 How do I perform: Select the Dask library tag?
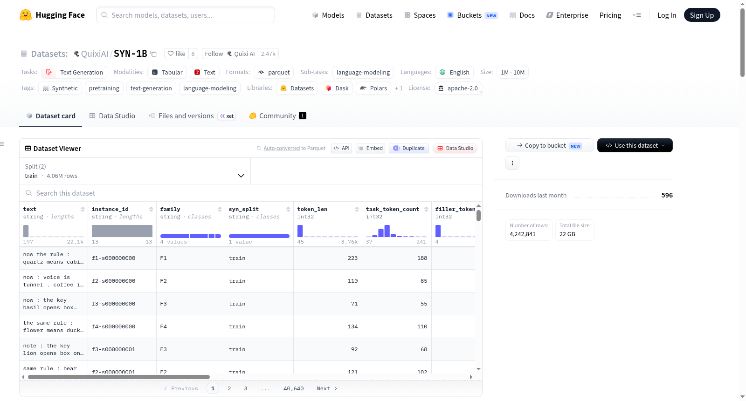click(x=337, y=88)
